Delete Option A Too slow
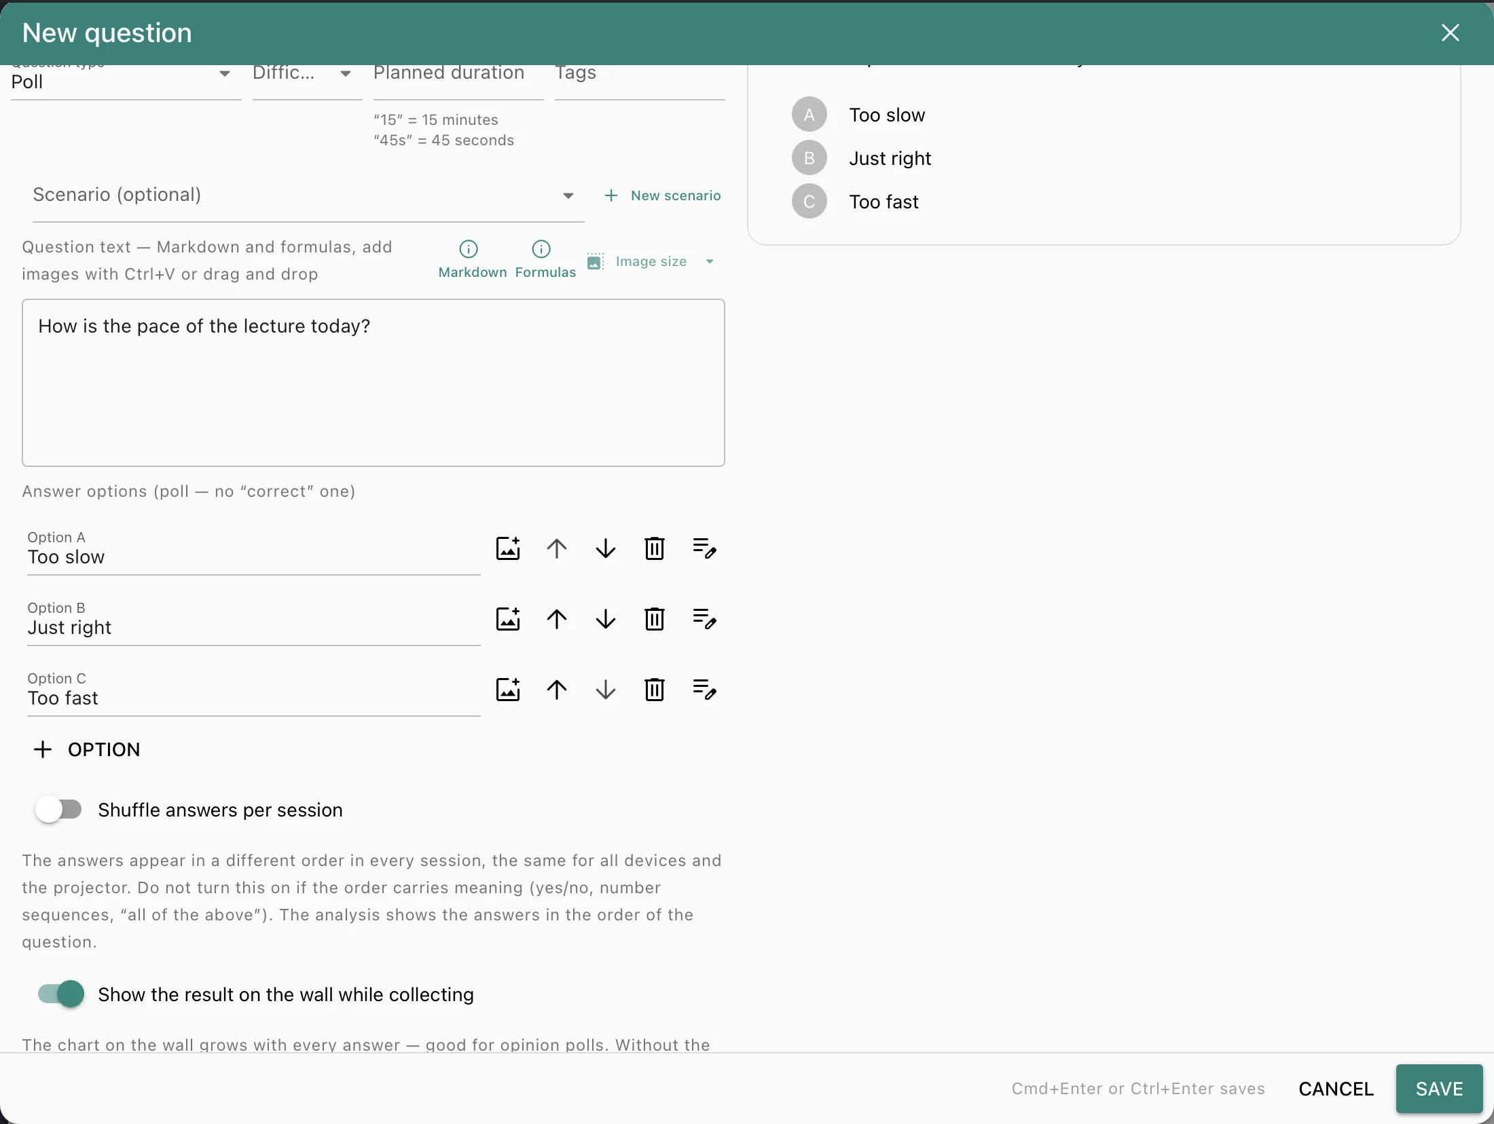This screenshot has height=1124, width=1494. point(655,548)
